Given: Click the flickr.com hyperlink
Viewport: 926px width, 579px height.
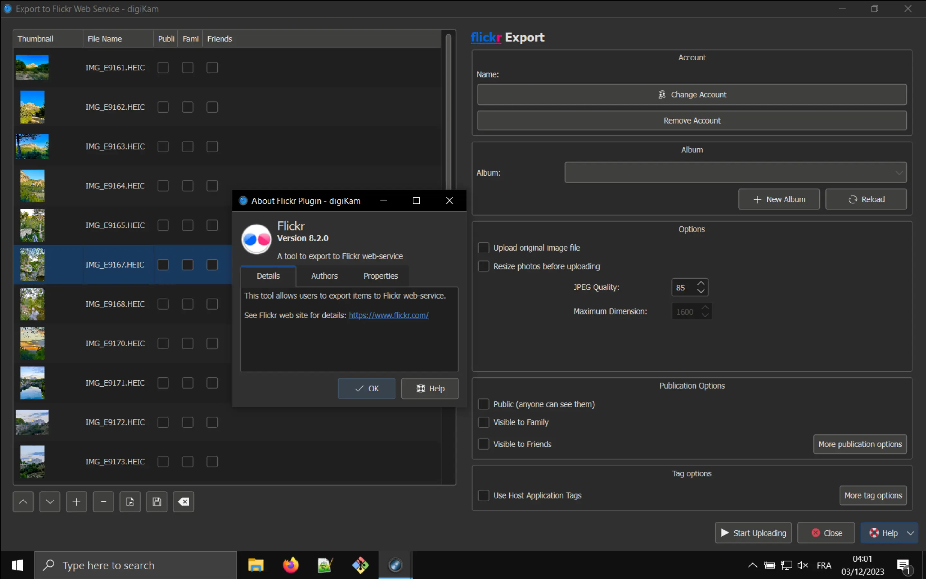Looking at the screenshot, I should 389,315.
